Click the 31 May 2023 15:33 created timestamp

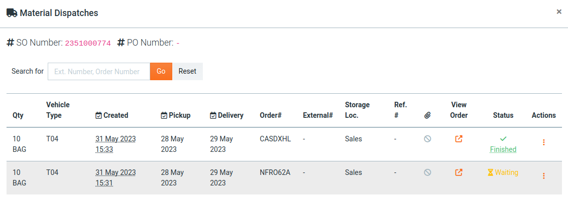click(x=116, y=144)
